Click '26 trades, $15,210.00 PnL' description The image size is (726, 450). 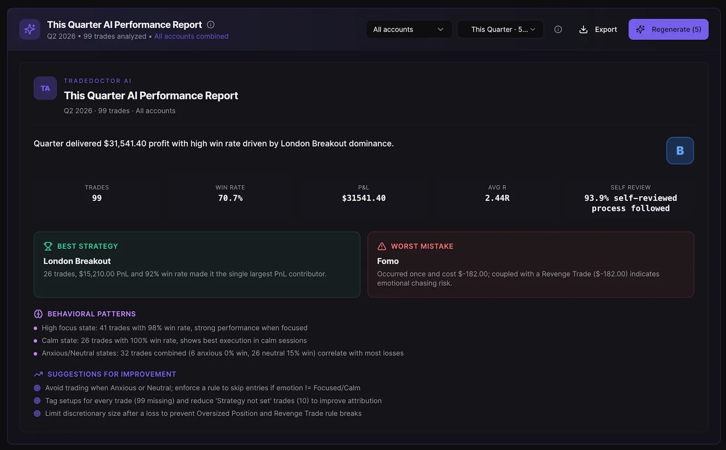[x=185, y=274]
